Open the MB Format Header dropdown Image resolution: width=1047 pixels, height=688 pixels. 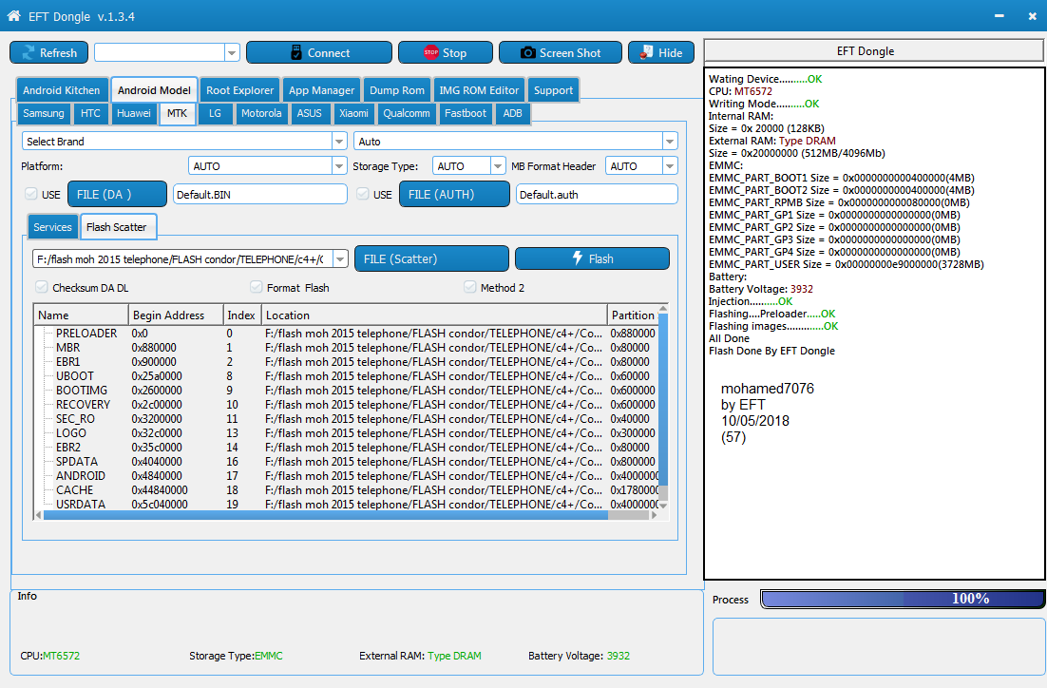670,165
